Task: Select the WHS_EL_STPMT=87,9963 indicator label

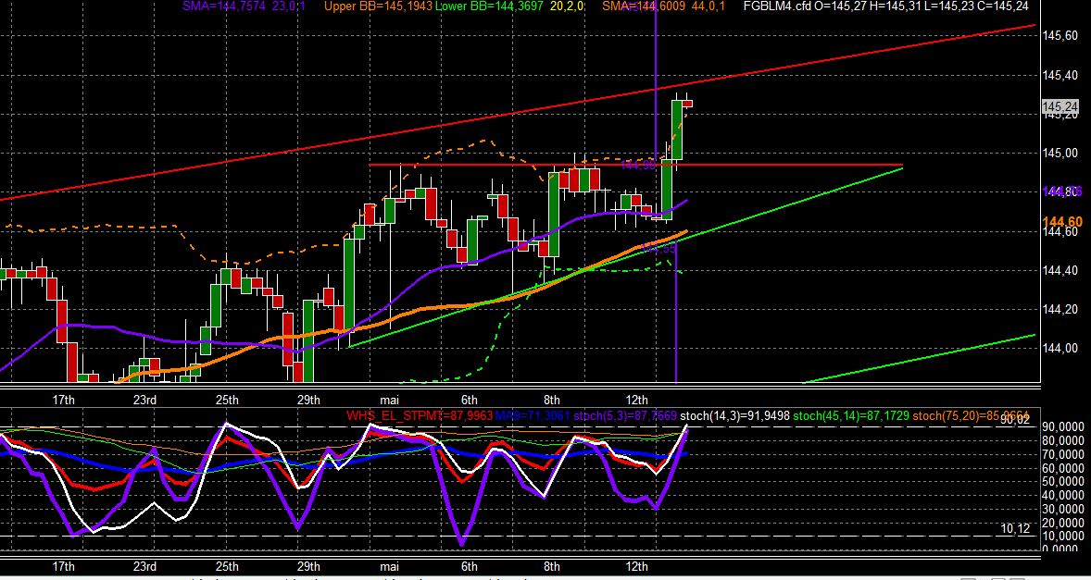Action: [x=420, y=416]
